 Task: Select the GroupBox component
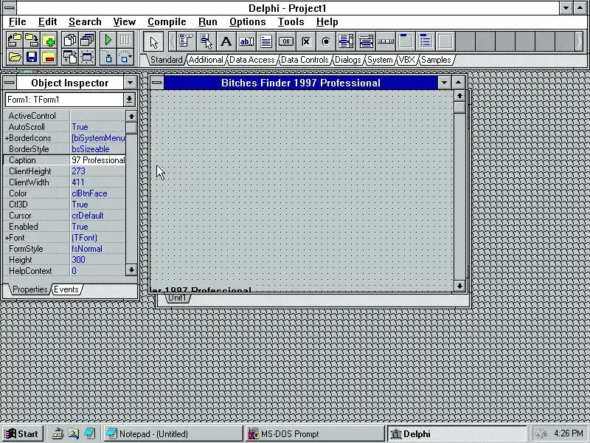(406, 41)
